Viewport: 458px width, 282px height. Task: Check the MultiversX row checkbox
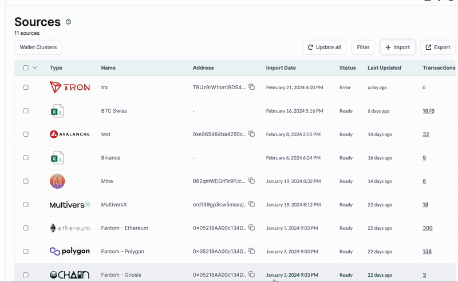(26, 204)
